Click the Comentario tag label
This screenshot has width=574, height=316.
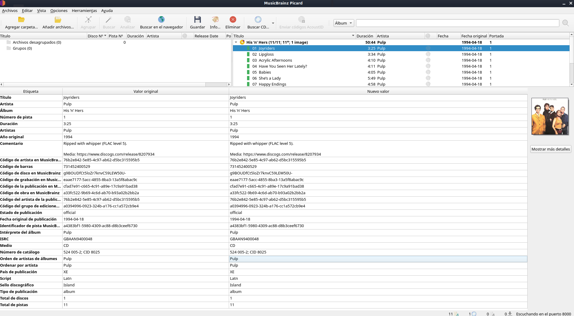point(11,144)
